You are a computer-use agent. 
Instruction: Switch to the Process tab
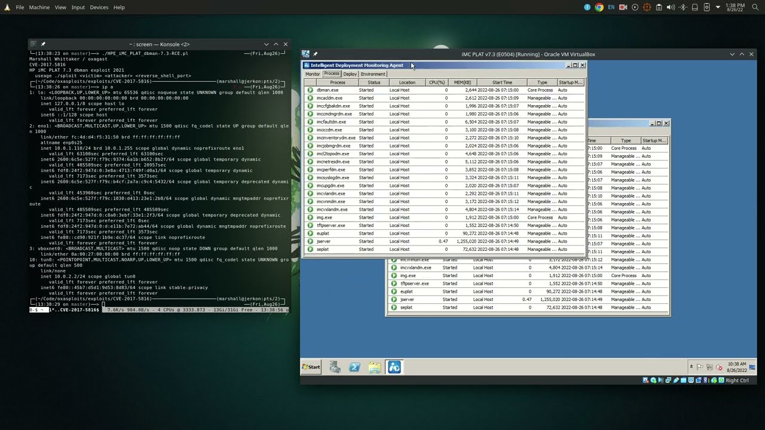(x=331, y=74)
